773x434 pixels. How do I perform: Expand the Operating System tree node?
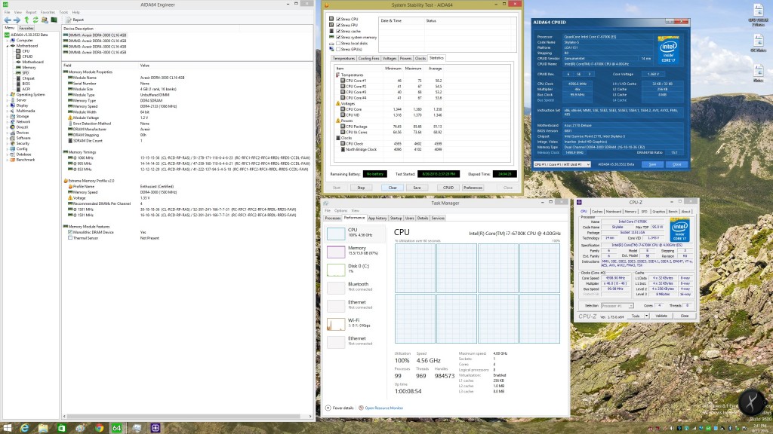[8, 94]
